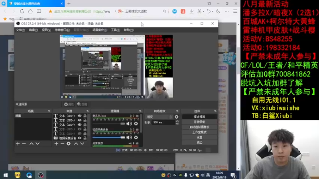Open the 渐变 transition dropdown
Screen dimensions: 319x179
[x=159, y=117]
